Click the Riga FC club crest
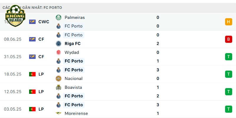Screen dimensions: 236x118 [x=58, y=44]
